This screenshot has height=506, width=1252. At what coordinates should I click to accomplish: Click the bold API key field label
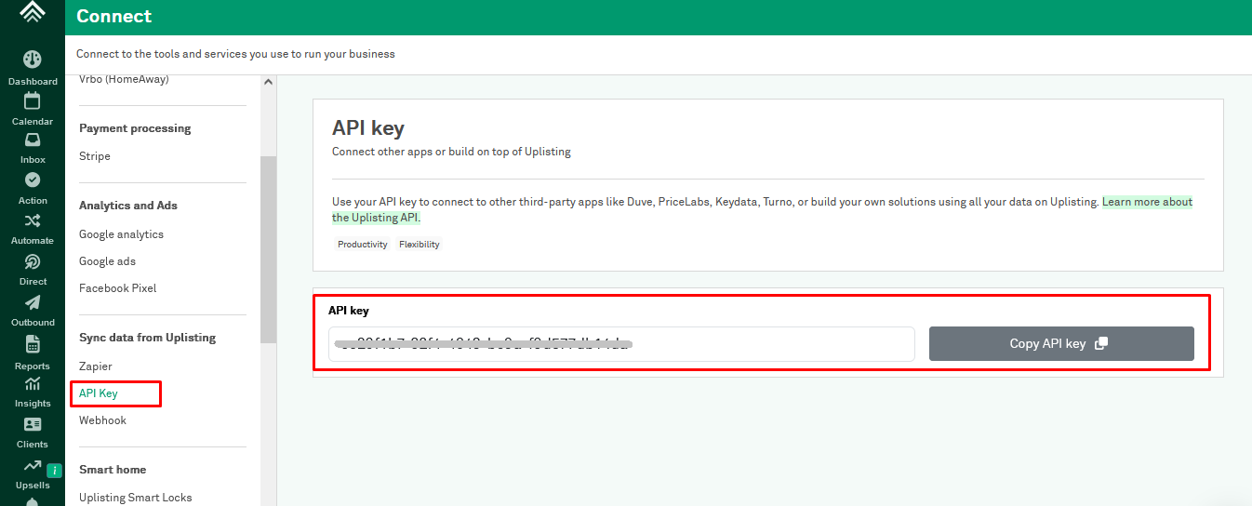[x=349, y=311]
